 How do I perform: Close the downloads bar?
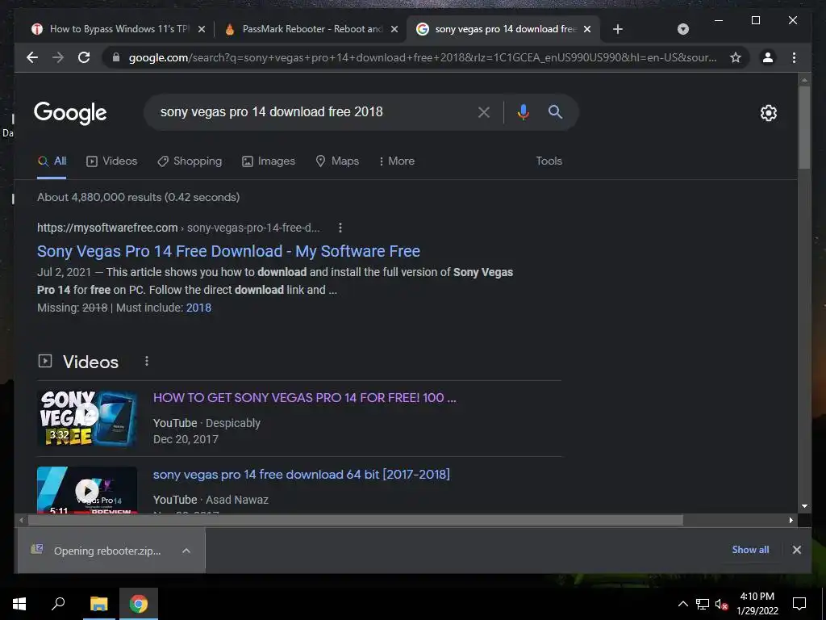click(x=796, y=550)
